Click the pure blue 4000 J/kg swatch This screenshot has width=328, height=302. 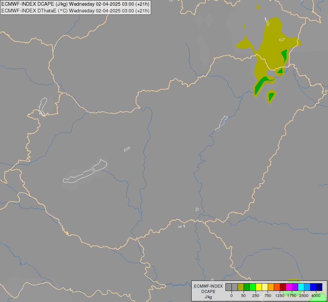pos(313,287)
